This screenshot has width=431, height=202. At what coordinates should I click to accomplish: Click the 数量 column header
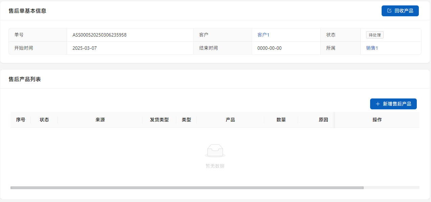(x=281, y=120)
